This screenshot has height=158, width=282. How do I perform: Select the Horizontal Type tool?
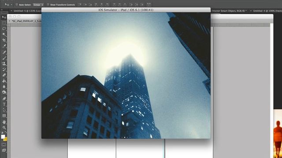(x=4, y=104)
